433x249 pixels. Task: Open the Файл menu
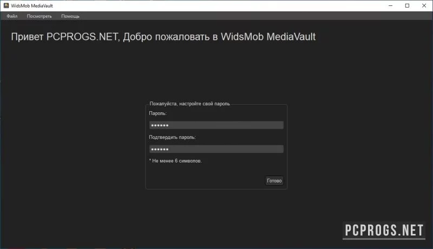(12, 16)
